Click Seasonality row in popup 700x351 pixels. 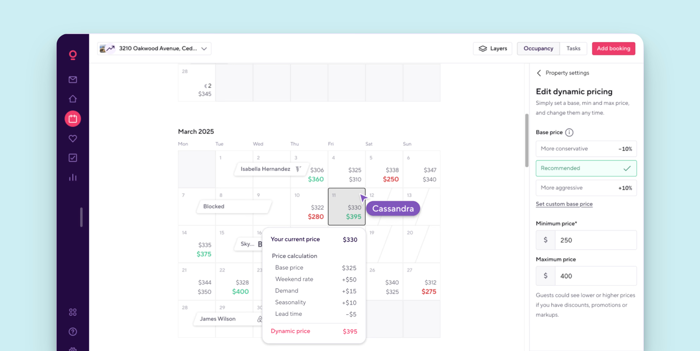click(x=316, y=303)
